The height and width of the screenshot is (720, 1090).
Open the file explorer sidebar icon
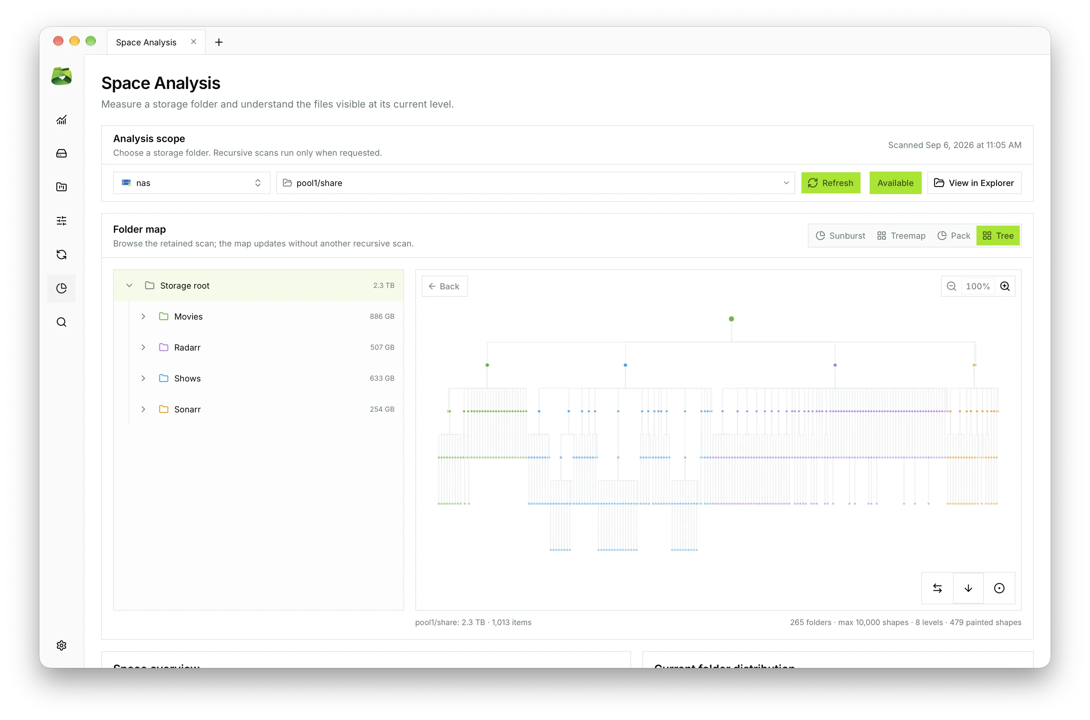tap(61, 187)
